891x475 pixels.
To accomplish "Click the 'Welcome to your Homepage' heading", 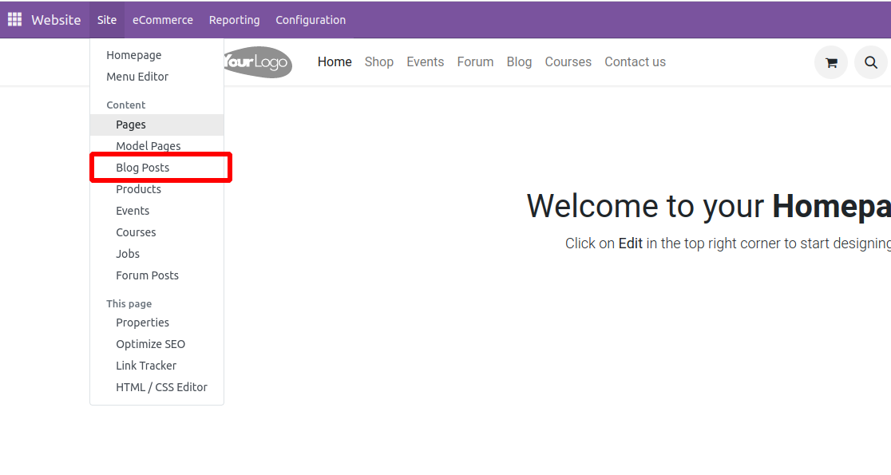I will point(709,206).
